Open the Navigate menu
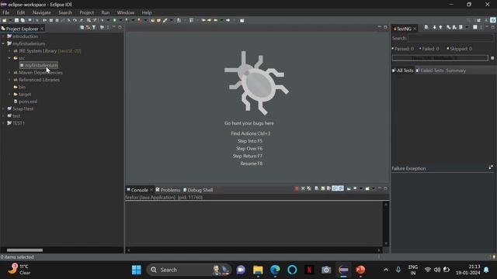Image resolution: width=497 pixels, height=279 pixels. click(x=41, y=12)
